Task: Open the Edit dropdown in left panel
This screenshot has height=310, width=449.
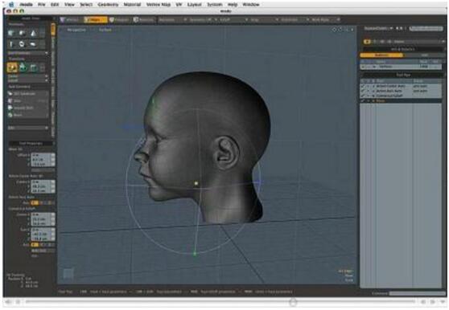Action: [x=28, y=128]
